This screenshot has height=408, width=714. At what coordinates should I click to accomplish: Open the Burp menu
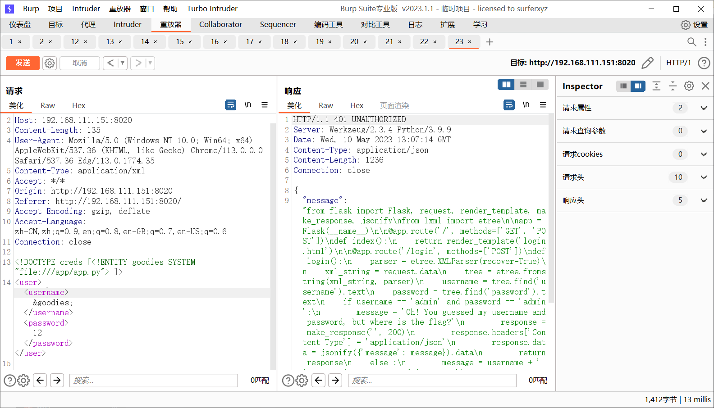tap(31, 9)
